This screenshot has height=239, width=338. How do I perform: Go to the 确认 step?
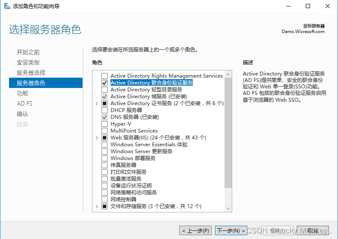coord(22,114)
